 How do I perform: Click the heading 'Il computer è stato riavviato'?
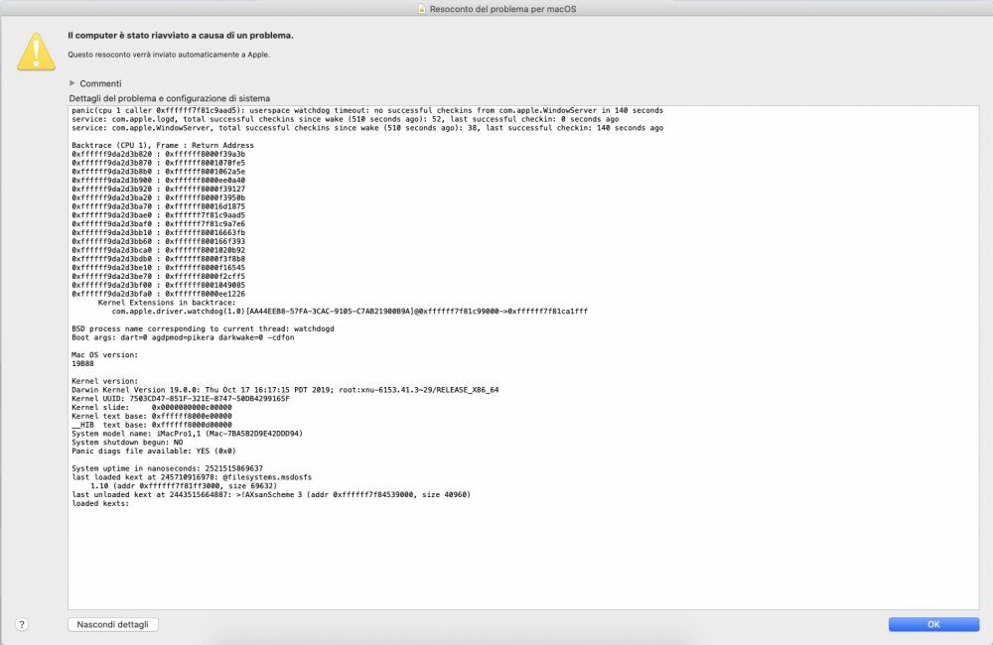pyautogui.click(x=181, y=36)
